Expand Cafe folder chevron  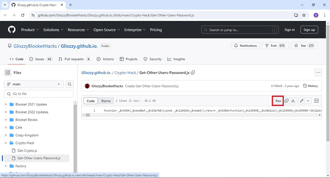(6, 127)
